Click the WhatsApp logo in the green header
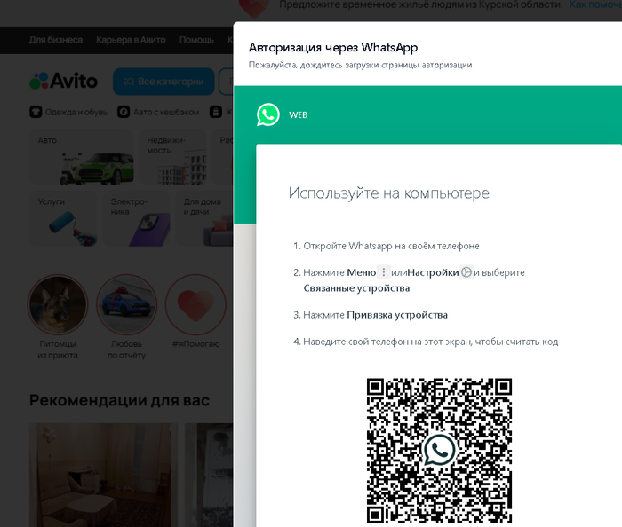Image resolution: width=622 pixels, height=527 pixels. [268, 114]
